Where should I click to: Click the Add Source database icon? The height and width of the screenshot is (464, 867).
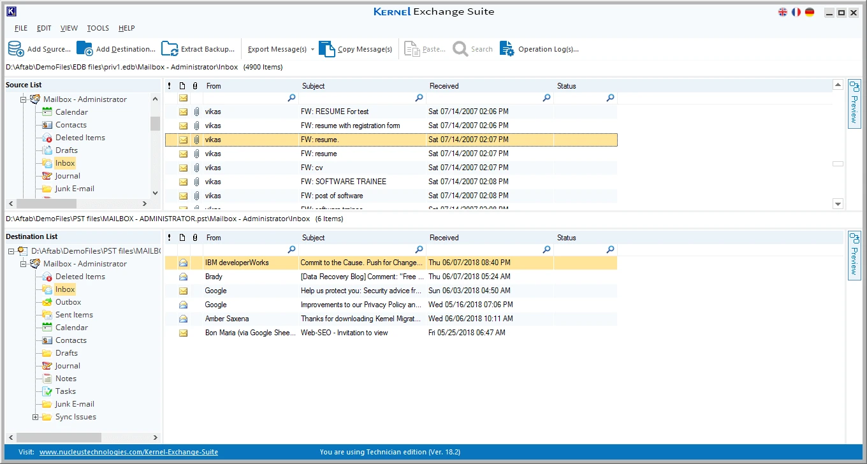click(x=16, y=49)
